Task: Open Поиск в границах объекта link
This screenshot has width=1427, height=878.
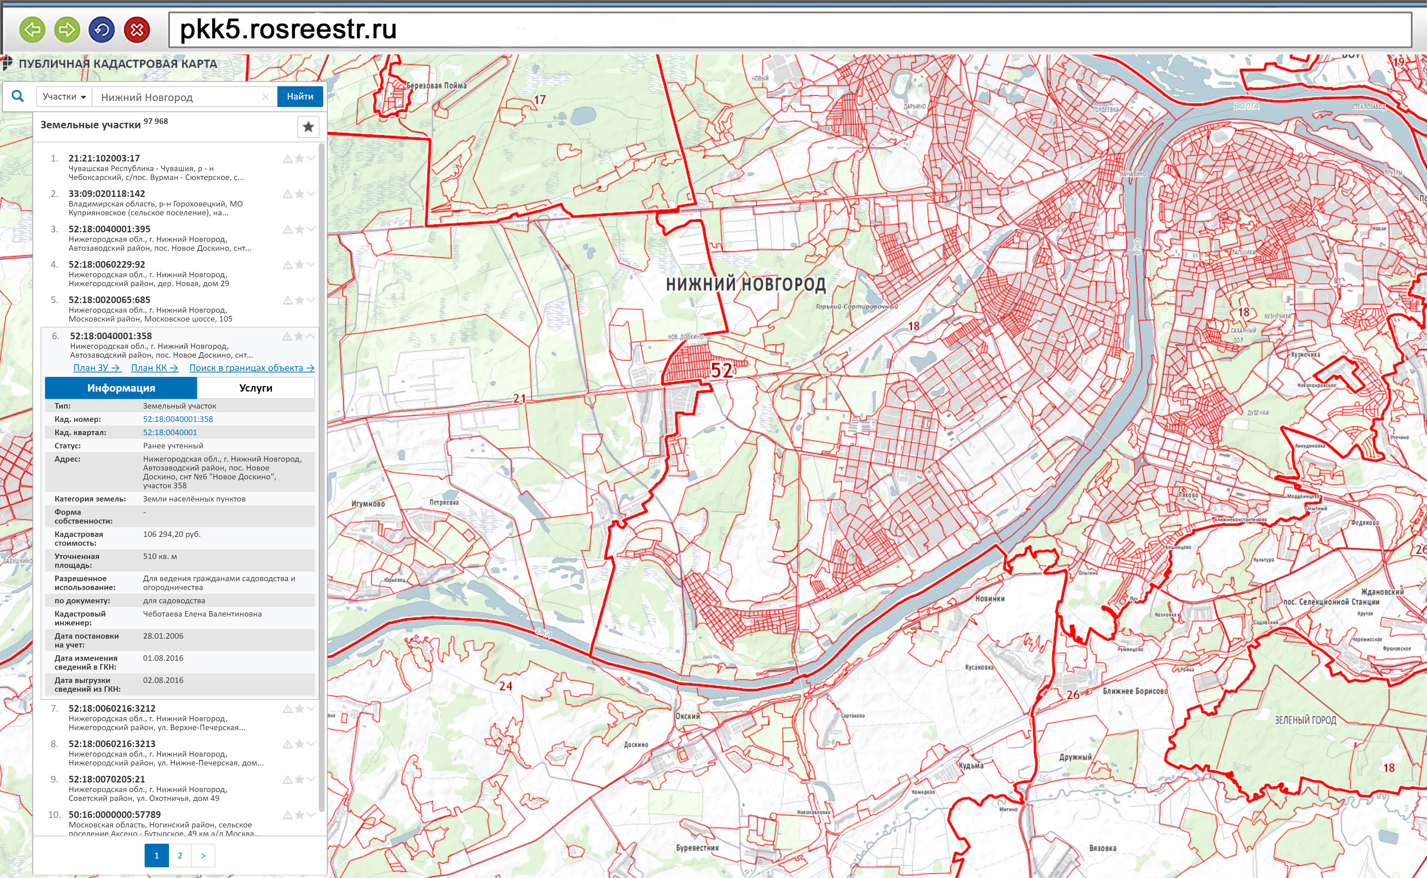Action: point(252,368)
